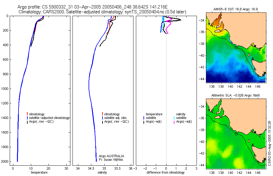Click the 'Argo AUSTRALIA' label
Image resolution: width=273 pixels, height=176 pixels.
(x=111, y=156)
